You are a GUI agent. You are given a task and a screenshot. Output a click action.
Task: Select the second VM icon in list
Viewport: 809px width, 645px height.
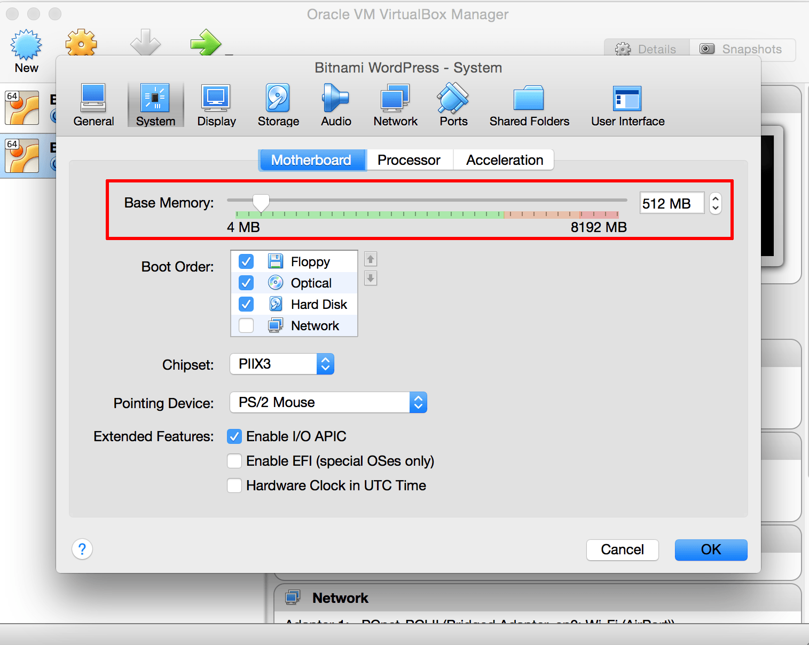[22, 155]
